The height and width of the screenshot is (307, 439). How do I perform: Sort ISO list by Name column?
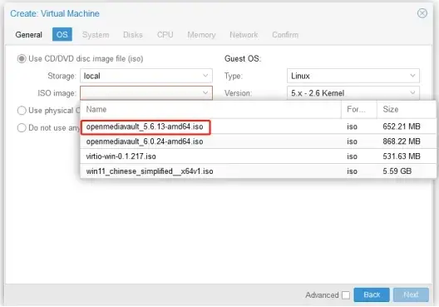[210, 109]
